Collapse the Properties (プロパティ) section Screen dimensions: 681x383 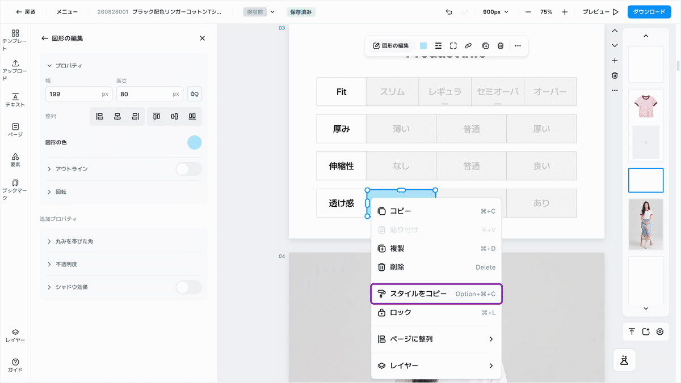pos(49,66)
